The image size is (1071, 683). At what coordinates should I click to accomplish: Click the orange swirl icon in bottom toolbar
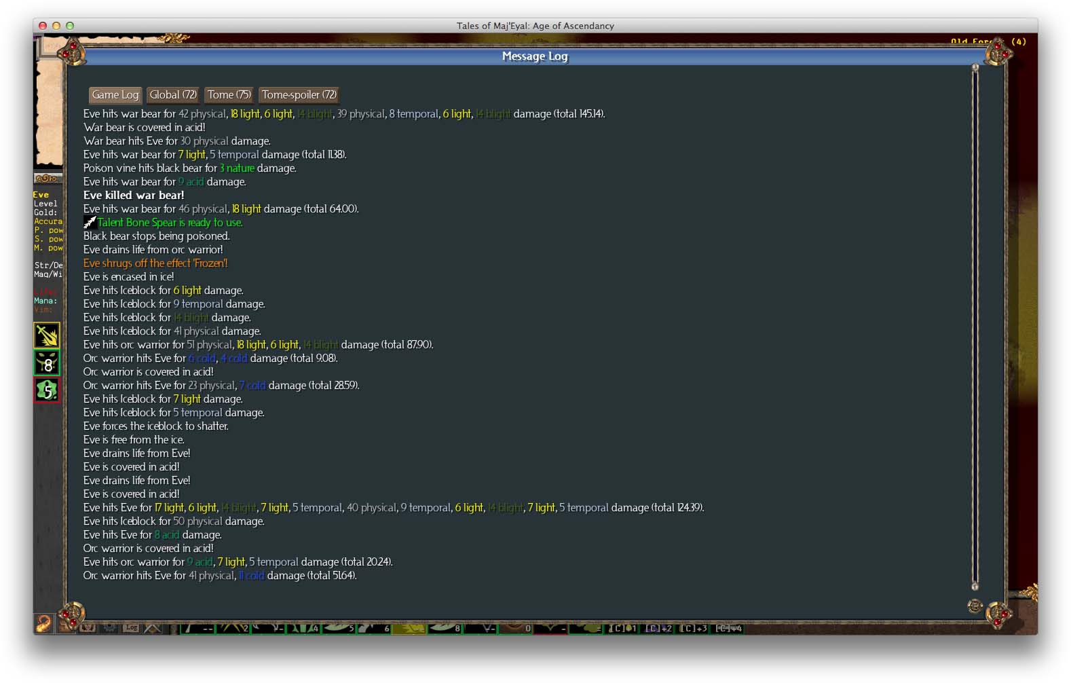tap(44, 623)
